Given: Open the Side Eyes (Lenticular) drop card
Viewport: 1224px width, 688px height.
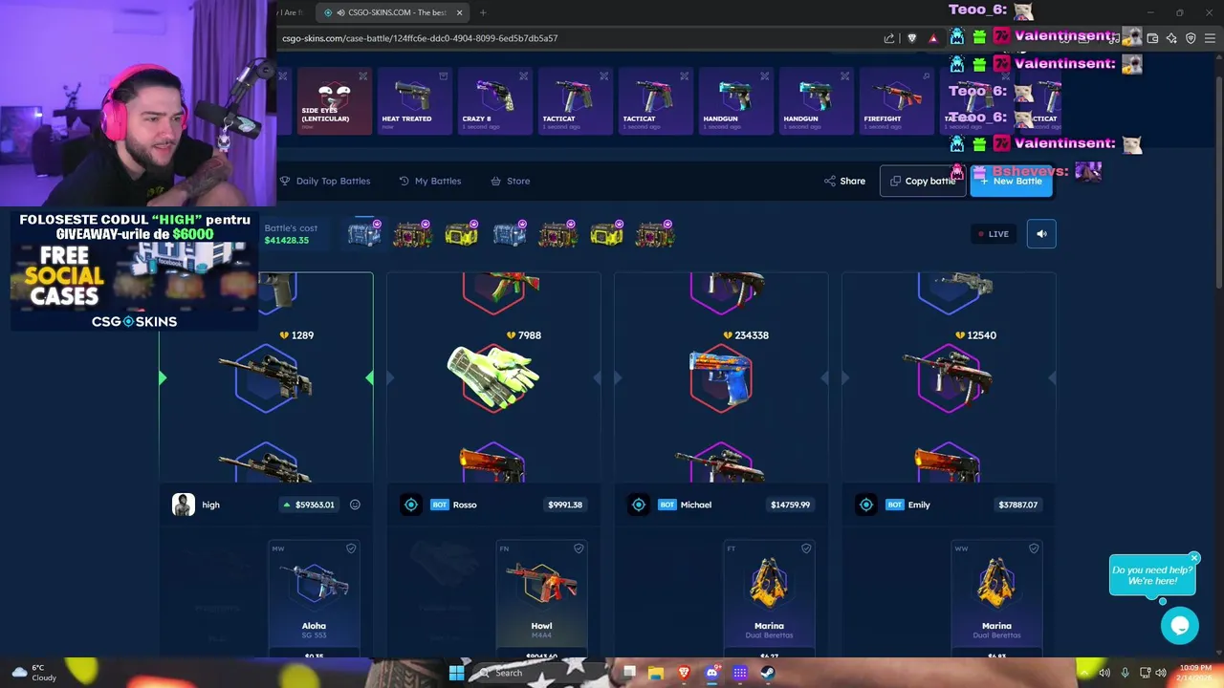Looking at the screenshot, I should [334, 100].
